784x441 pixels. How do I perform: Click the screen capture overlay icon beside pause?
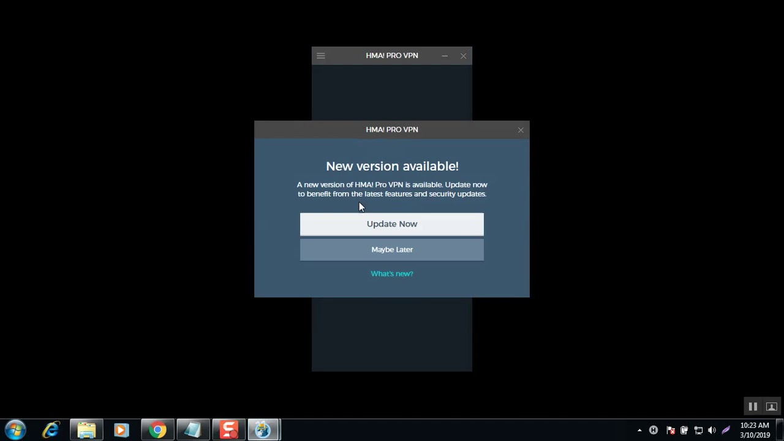(771, 407)
